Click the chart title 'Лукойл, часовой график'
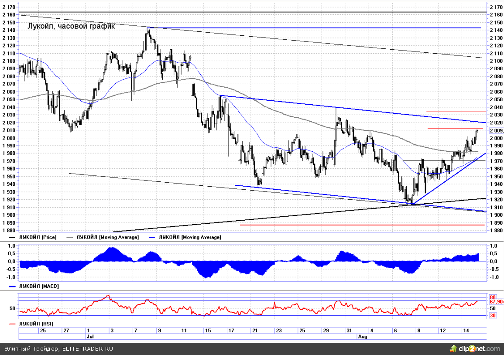The width and height of the screenshot is (504, 355). [x=71, y=26]
